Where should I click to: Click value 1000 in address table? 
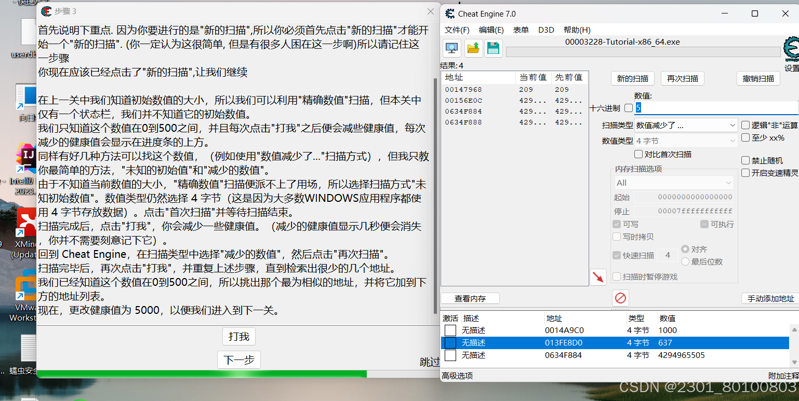click(668, 330)
